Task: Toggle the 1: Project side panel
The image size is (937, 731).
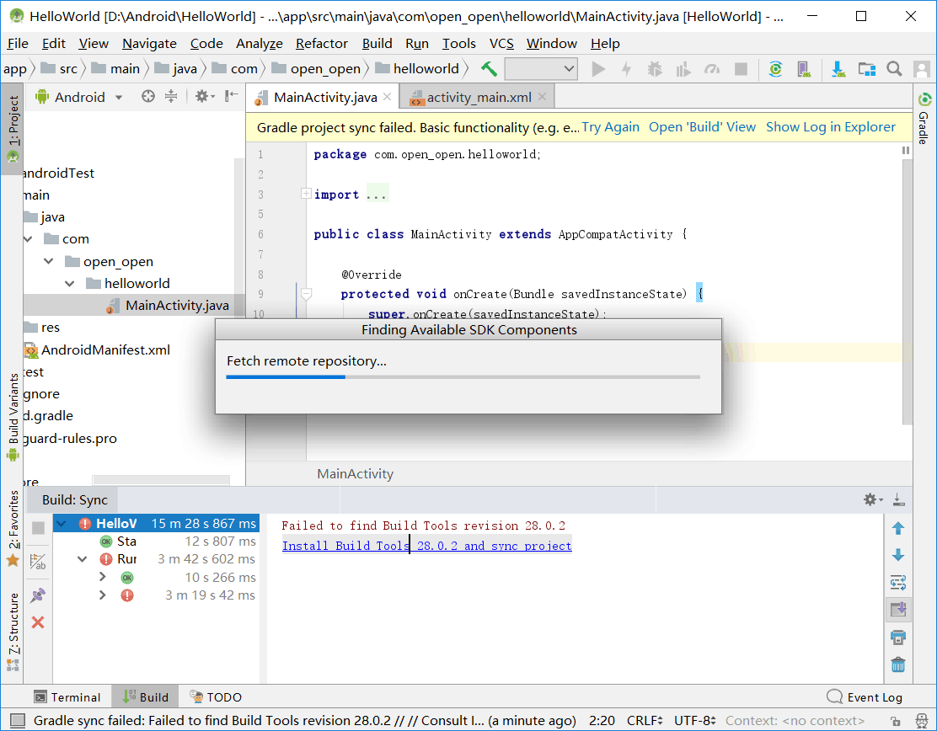Action: tap(13, 129)
